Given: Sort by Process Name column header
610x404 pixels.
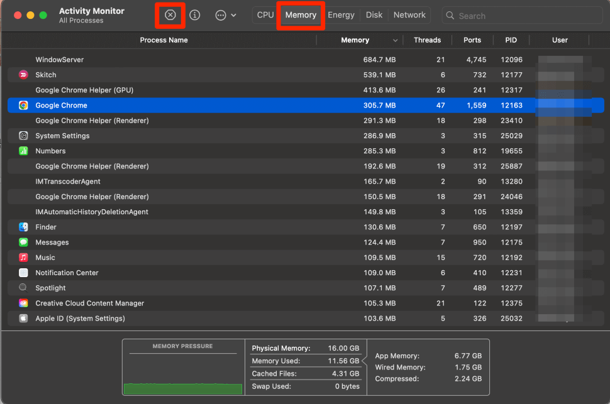Looking at the screenshot, I should click(x=164, y=40).
